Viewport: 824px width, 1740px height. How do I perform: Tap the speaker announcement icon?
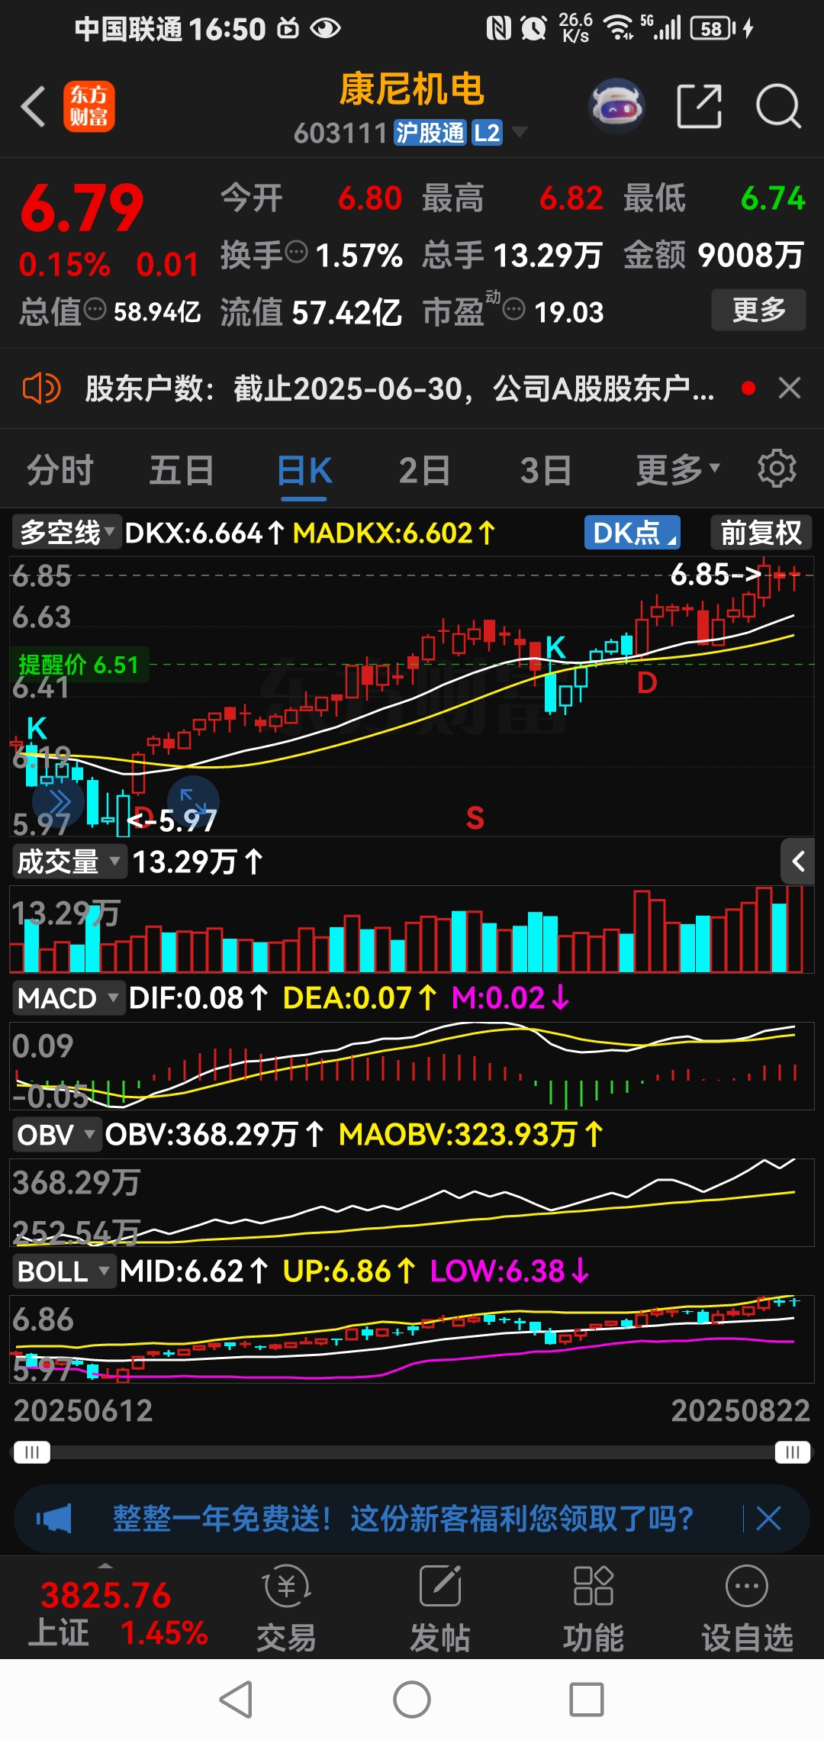41,388
